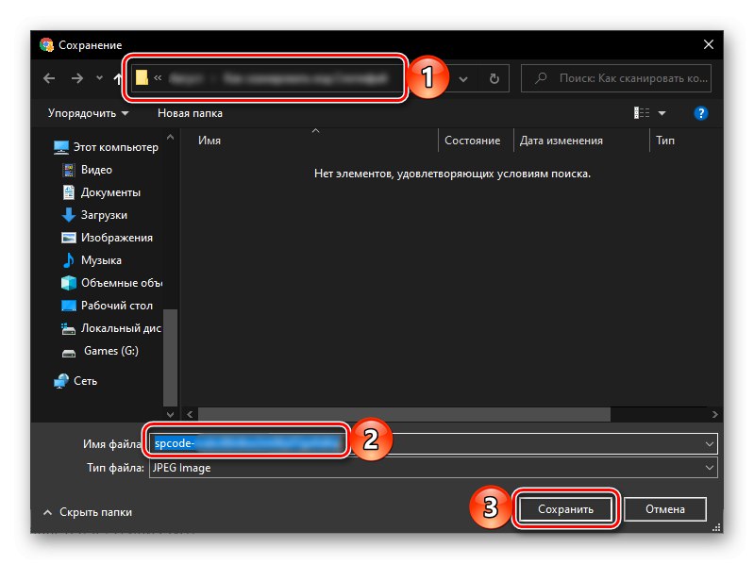Click the Рабочий стол desktop icon
Screen dimensions: 754x564
69,306
